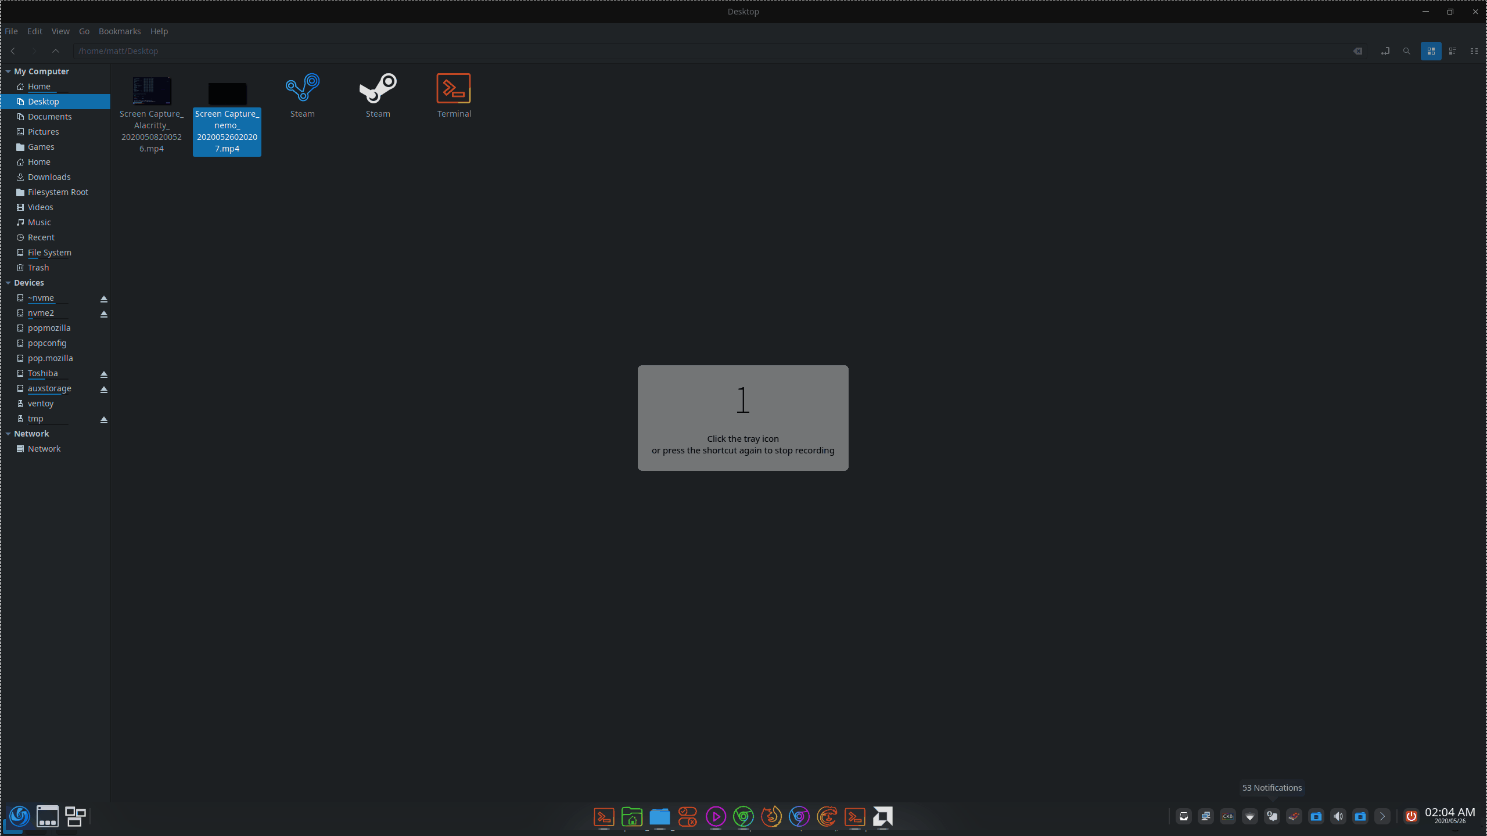The width and height of the screenshot is (1487, 836).
Task: Eject the tmp device
Action: click(x=104, y=419)
